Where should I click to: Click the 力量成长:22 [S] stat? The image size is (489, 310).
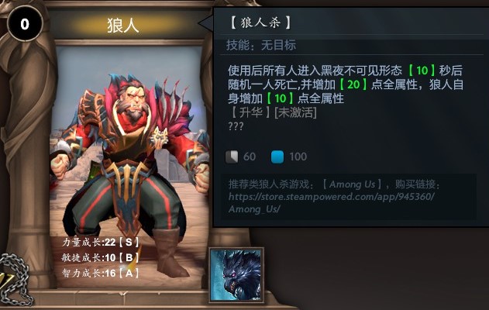click(101, 242)
